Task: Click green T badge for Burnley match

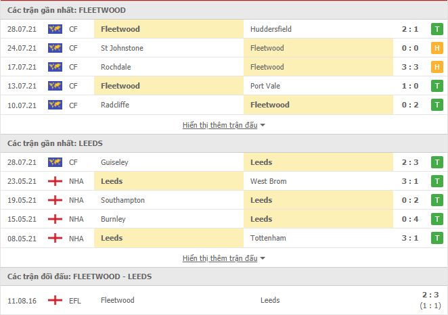Action: (x=437, y=219)
